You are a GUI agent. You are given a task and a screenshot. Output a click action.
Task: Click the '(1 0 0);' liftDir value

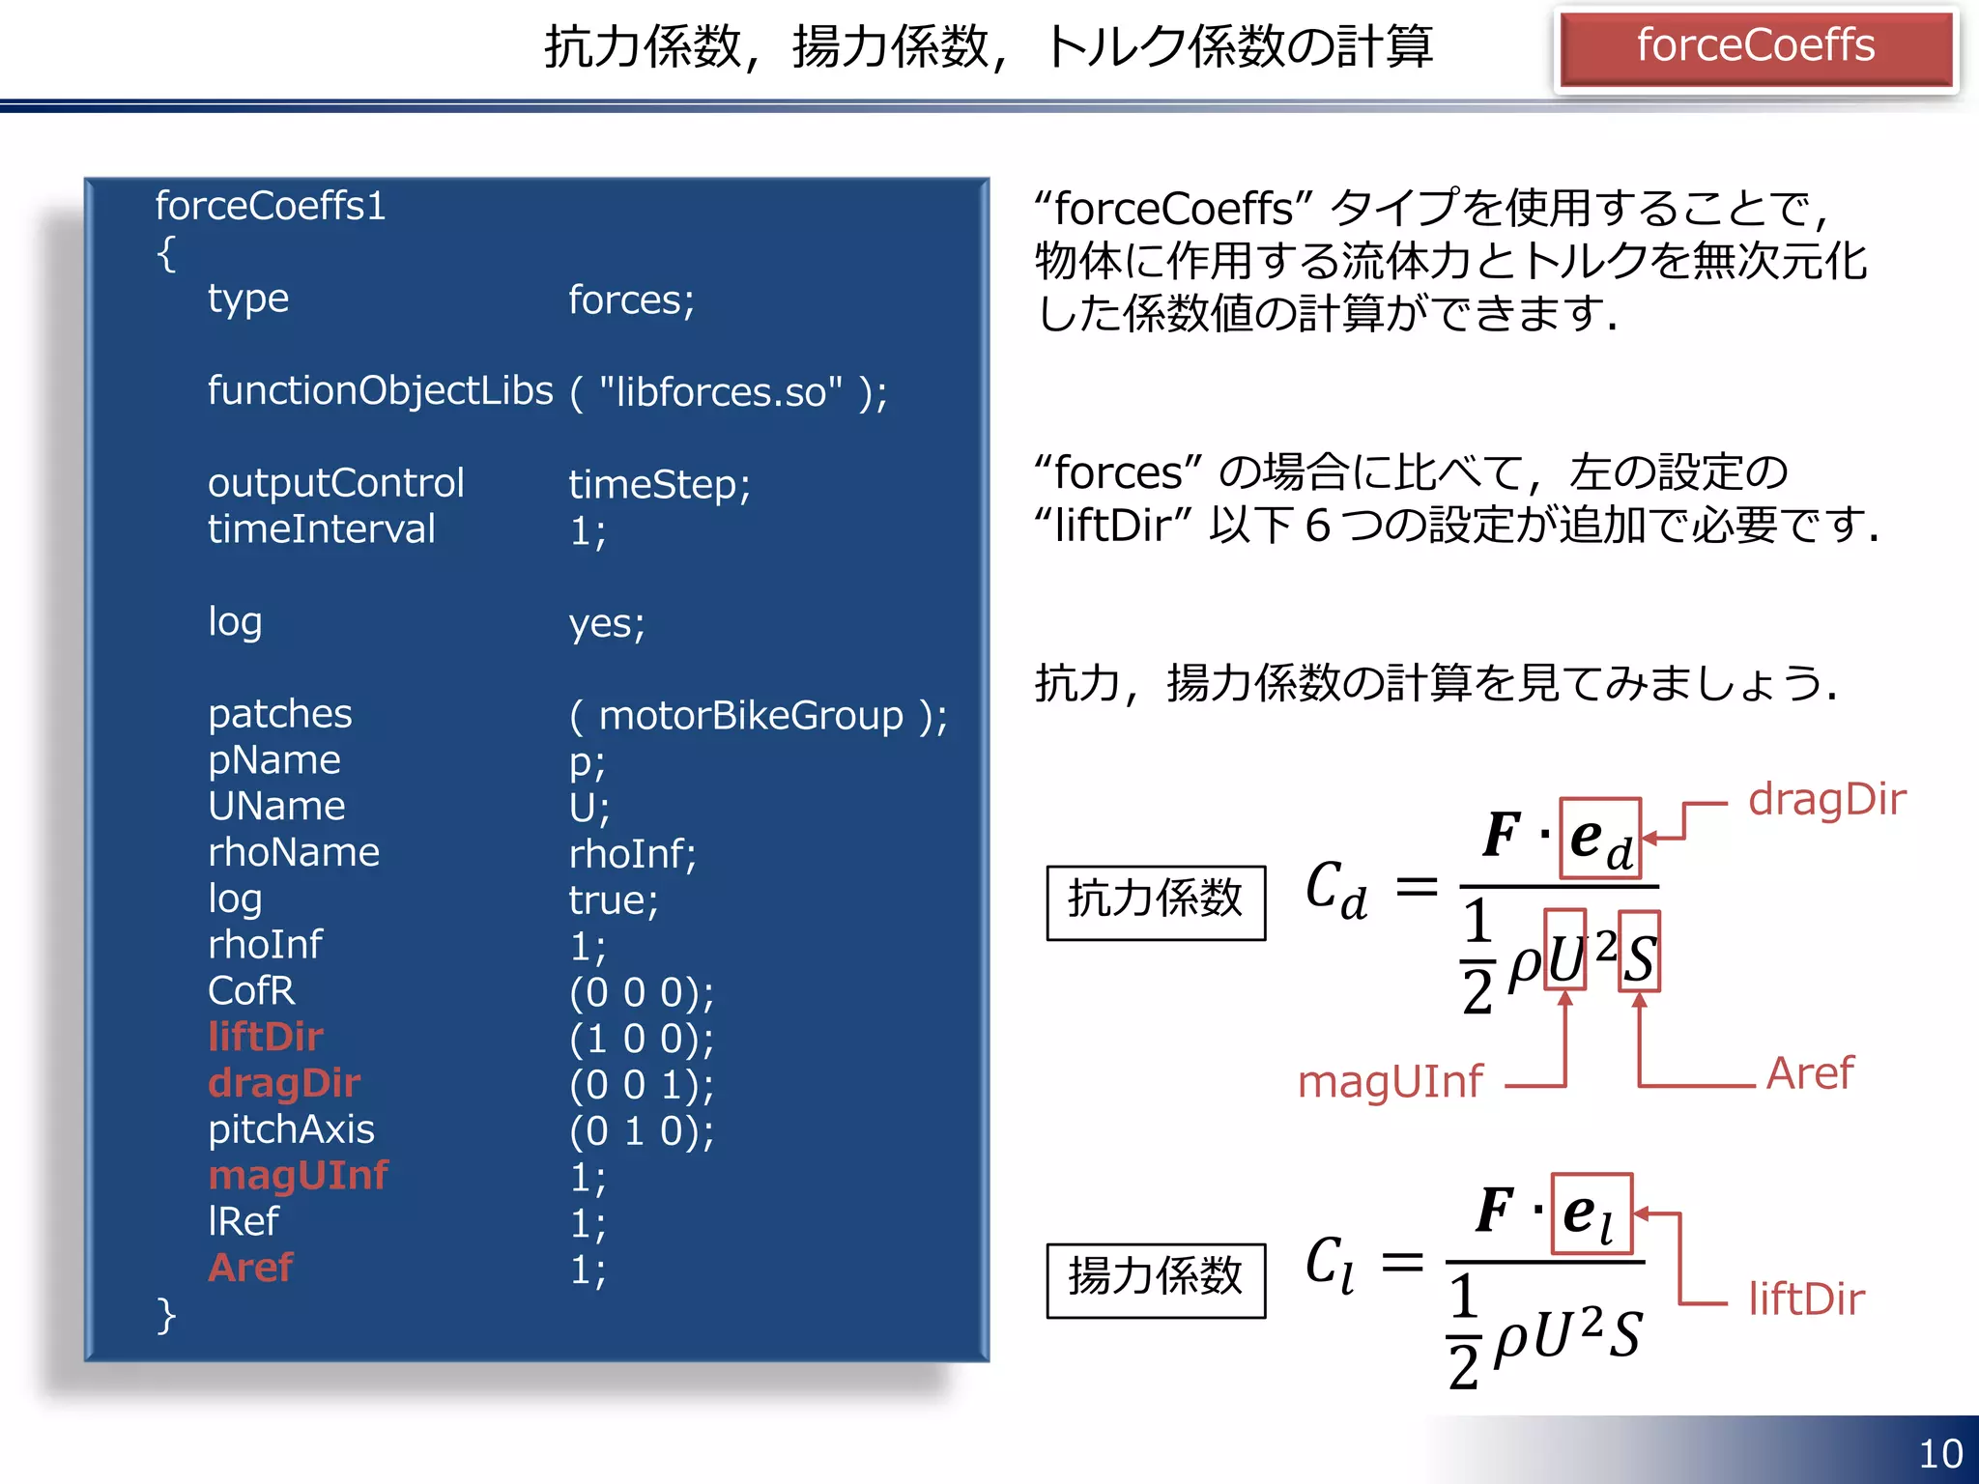pos(642,1040)
